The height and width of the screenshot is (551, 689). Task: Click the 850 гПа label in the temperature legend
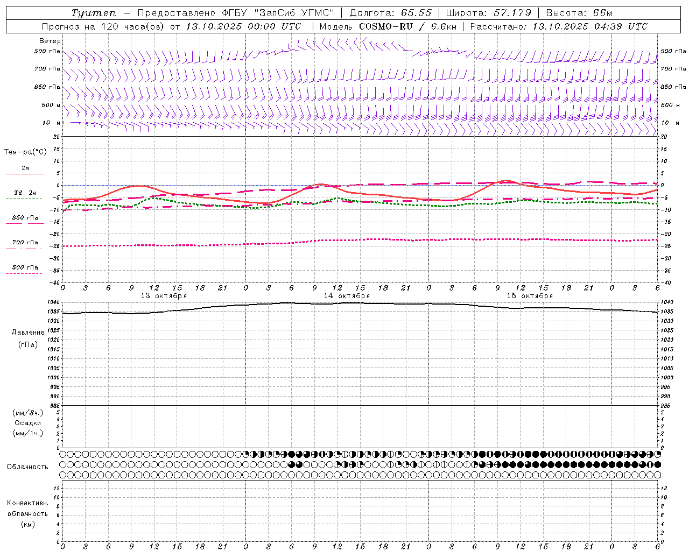tap(25, 218)
